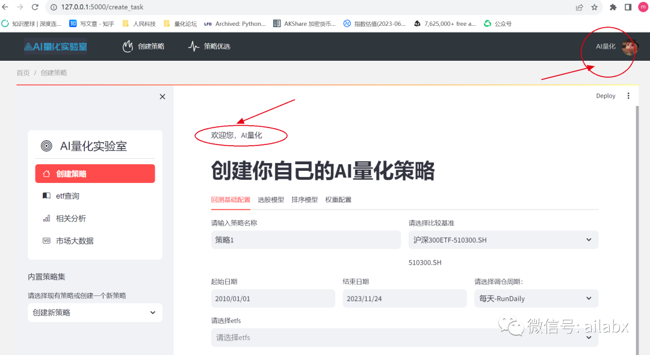This screenshot has width=650, height=355.
Task: Expand the 创建新策略 strategy selector
Action: click(x=94, y=312)
